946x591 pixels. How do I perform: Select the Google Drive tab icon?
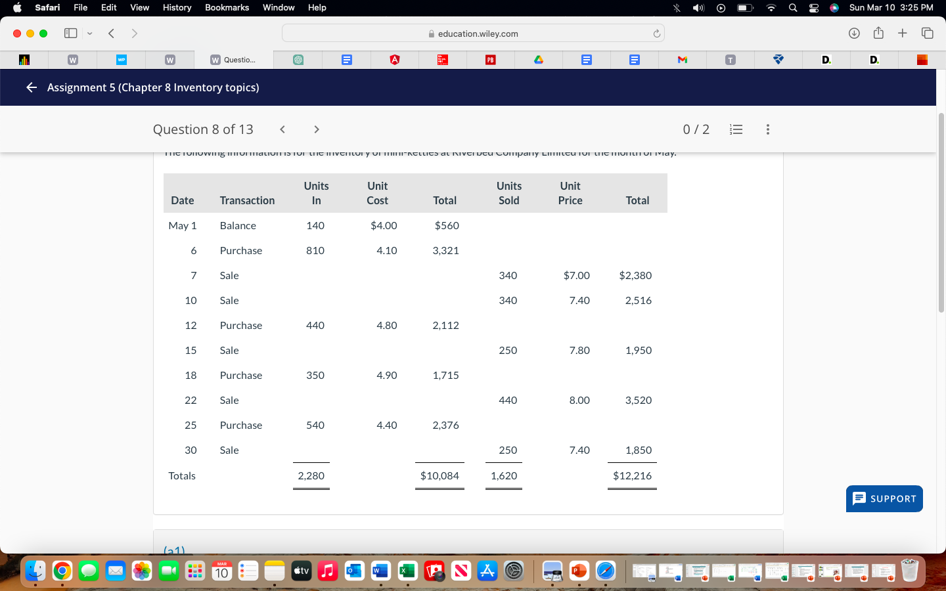pos(538,59)
